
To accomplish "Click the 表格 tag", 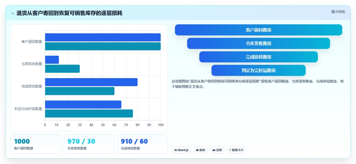I will [x=201, y=150].
